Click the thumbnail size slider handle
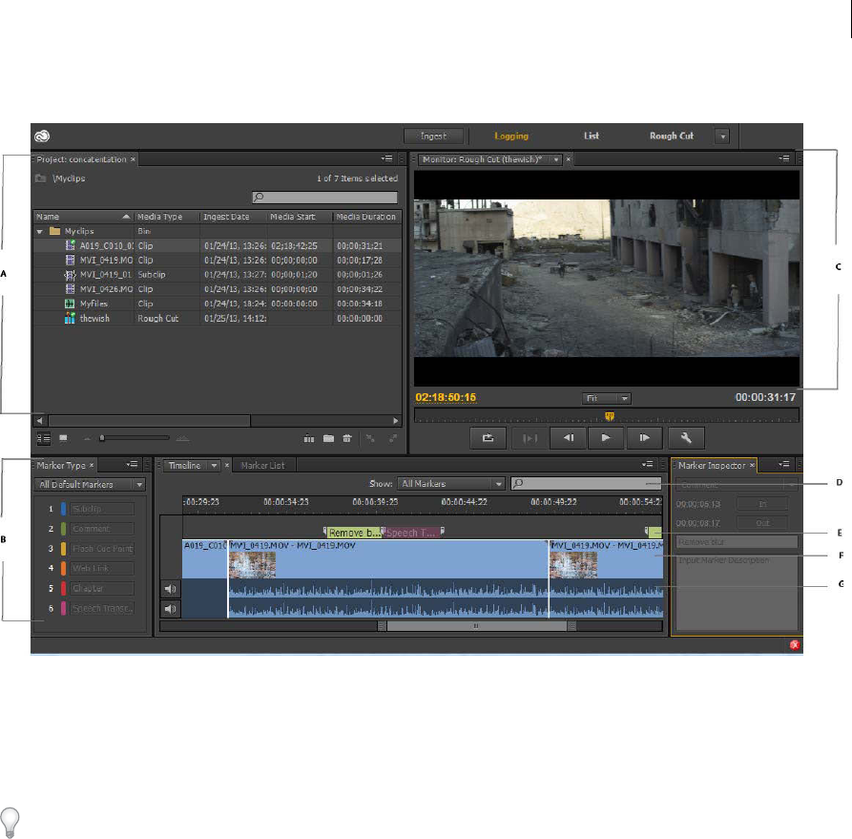Screen dimensions: 852x839 tap(101, 438)
